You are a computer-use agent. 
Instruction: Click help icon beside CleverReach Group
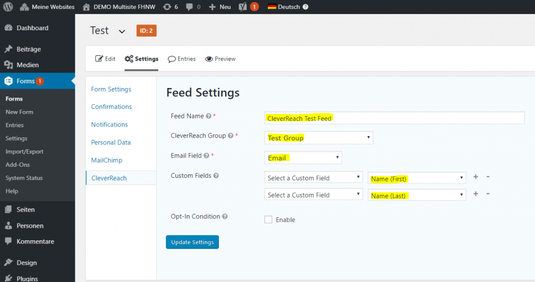coord(230,136)
